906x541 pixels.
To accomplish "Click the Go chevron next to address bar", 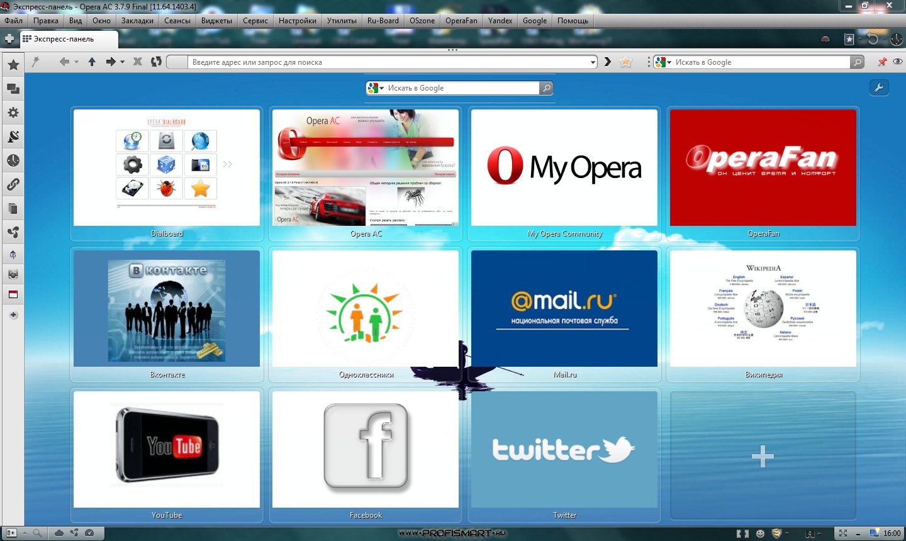I will point(608,62).
